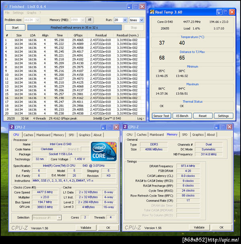Click the Intel Core i3 inside logo
This screenshot has width=241, height=244.
pos(104,152)
